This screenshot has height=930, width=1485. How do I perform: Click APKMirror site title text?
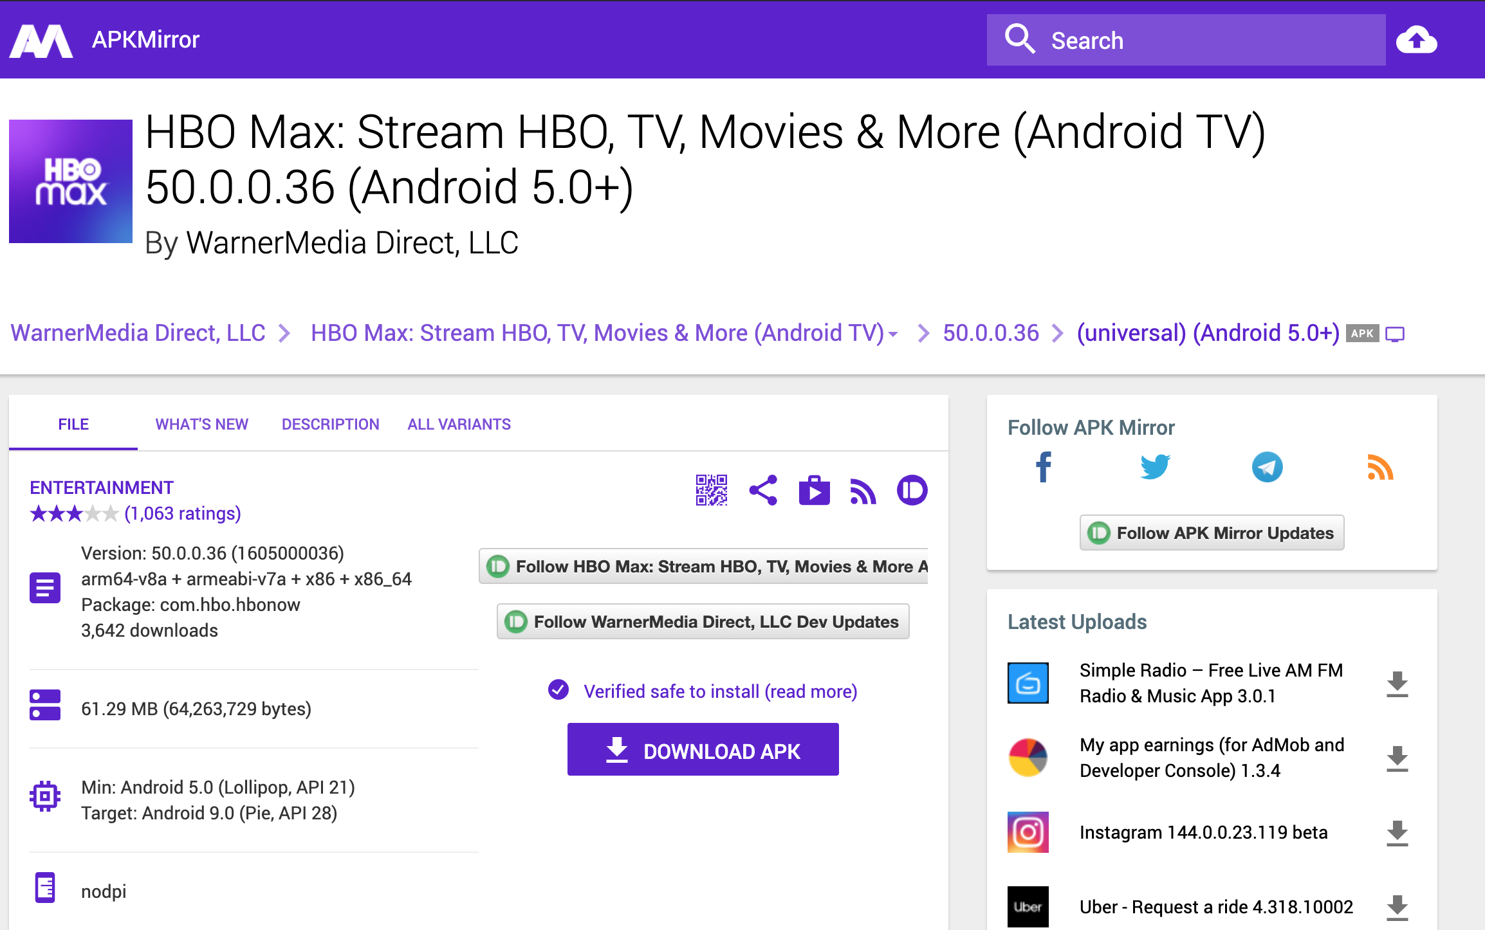click(x=146, y=40)
